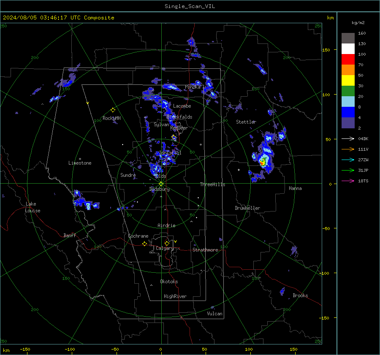Click the Drumheller label
The height and width of the screenshot is (355, 380).
click(x=247, y=208)
